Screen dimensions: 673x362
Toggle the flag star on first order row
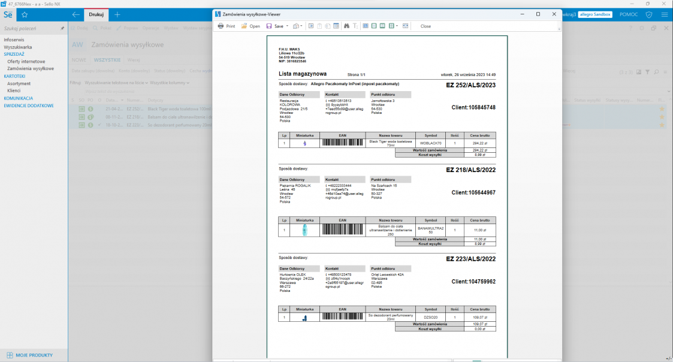pos(662,108)
